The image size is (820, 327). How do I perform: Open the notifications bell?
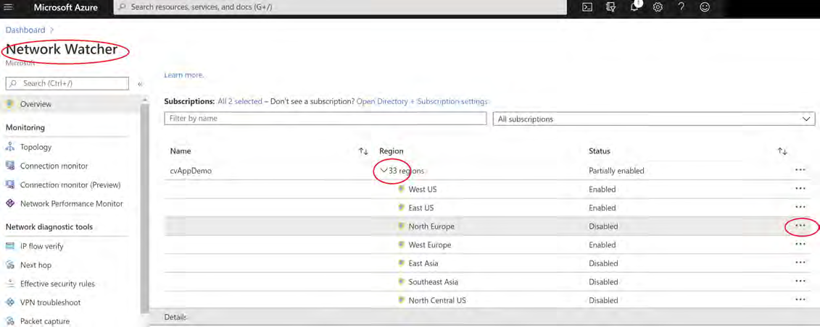point(635,7)
